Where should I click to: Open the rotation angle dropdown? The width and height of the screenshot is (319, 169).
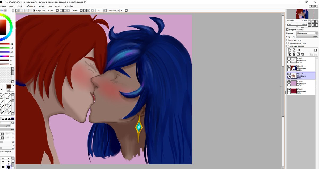(x=81, y=11)
